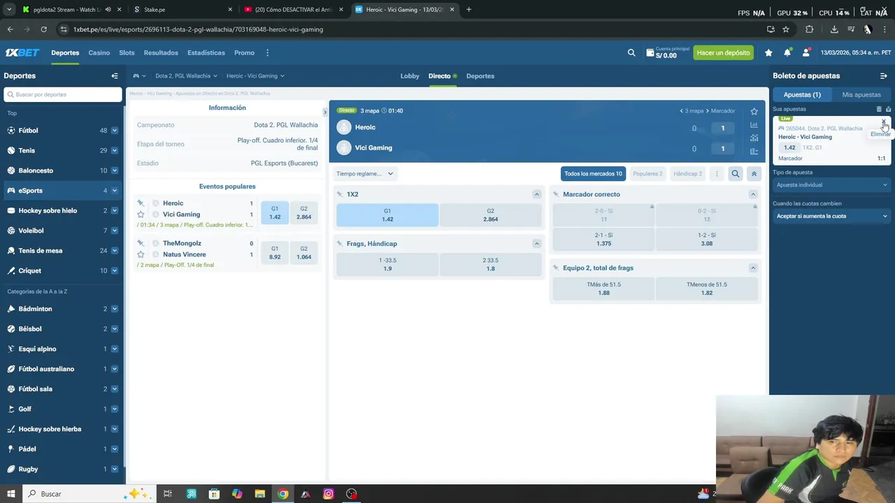Favorite TheMongolz vs Natus Vincere event star
Viewport: 895px width, 503px height.
click(141, 254)
